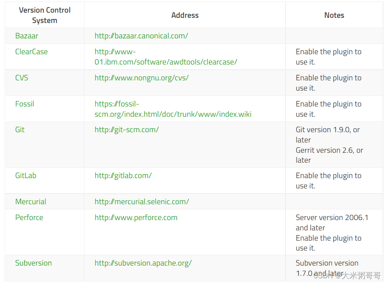387x283 pixels.
Task: Open the www.perforce.com address link
Action: click(136, 217)
